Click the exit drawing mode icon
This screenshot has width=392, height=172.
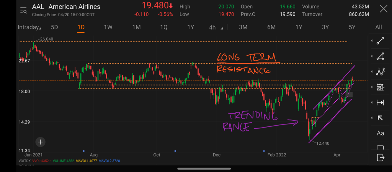coord(380,157)
